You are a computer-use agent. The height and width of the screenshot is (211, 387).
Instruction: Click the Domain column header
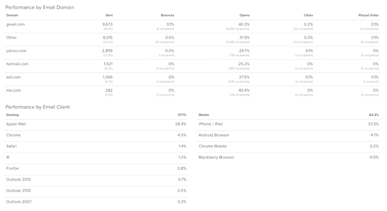[12, 15]
